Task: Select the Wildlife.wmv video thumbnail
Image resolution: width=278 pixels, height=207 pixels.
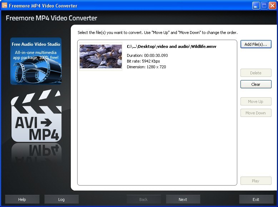Action: [101, 56]
